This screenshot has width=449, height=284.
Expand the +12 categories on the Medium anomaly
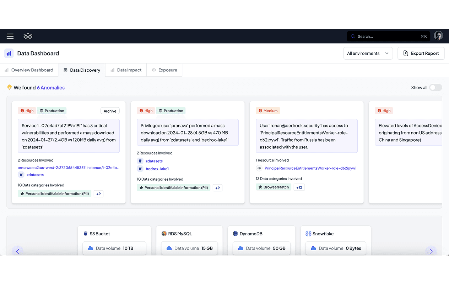pos(299,187)
